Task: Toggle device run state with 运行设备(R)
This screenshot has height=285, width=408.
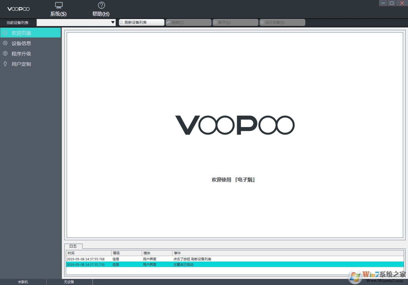Action: (282, 22)
